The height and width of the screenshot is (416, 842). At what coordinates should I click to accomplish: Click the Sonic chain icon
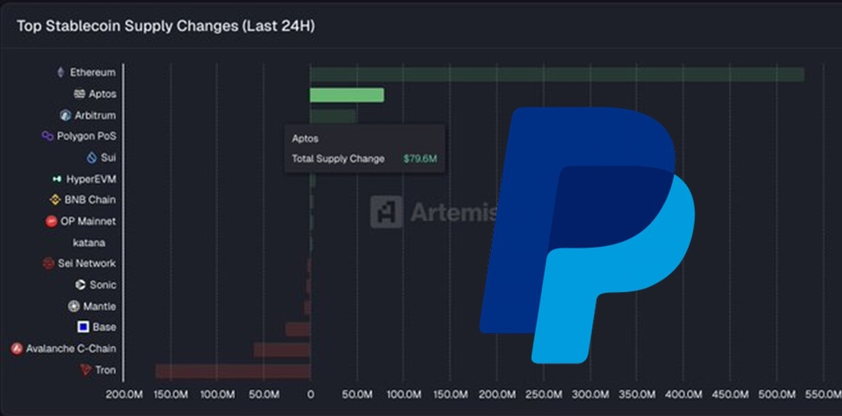point(80,285)
